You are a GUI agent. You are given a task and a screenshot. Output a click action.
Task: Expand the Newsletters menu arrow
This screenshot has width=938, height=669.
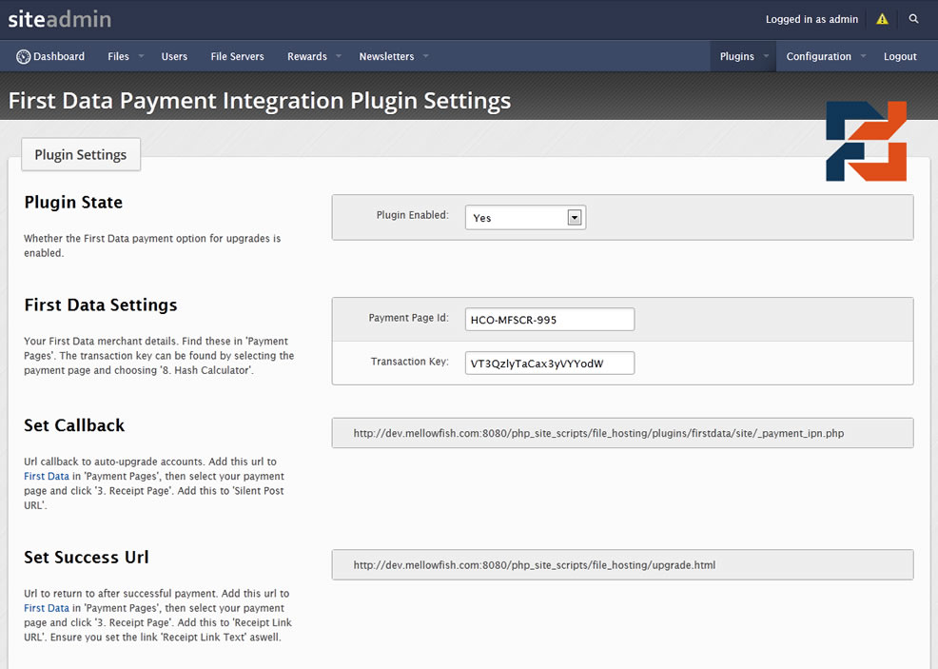tap(426, 56)
